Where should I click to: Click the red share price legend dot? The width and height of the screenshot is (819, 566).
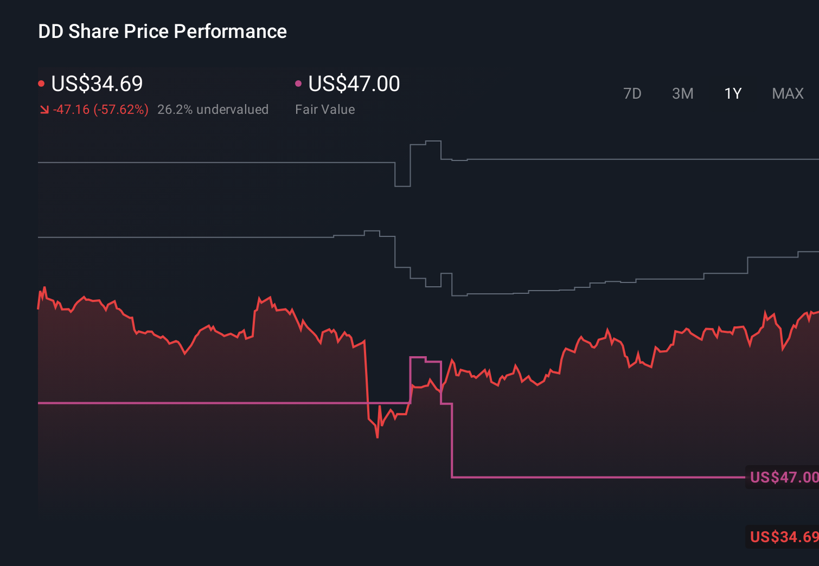(41, 82)
